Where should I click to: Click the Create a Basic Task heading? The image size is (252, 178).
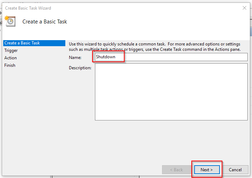pyautogui.click(x=45, y=22)
